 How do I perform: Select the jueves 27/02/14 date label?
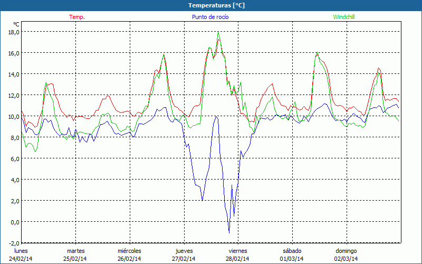[x=184, y=254]
